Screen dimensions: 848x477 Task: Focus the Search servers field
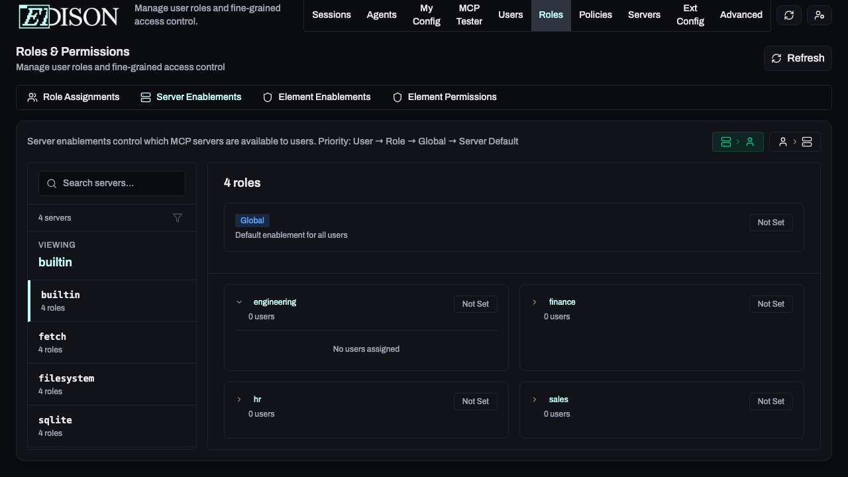[119, 184]
